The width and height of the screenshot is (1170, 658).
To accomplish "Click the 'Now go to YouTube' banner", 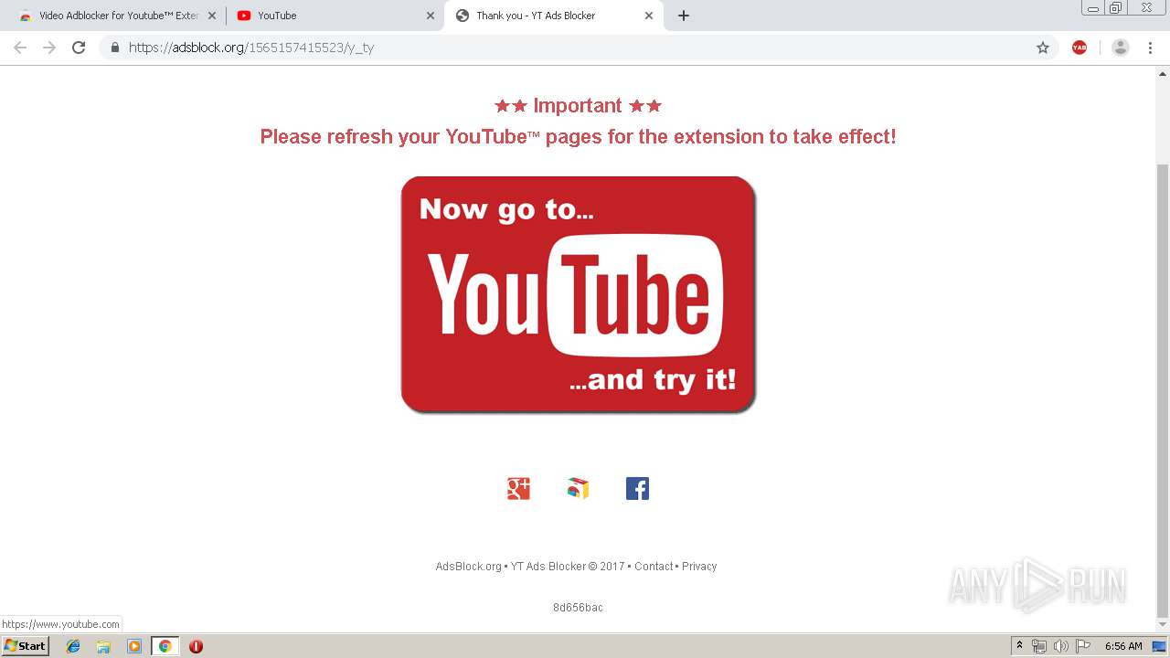I will [x=579, y=294].
